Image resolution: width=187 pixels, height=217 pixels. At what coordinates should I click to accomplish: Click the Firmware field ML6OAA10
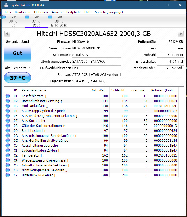click(x=97, y=42)
